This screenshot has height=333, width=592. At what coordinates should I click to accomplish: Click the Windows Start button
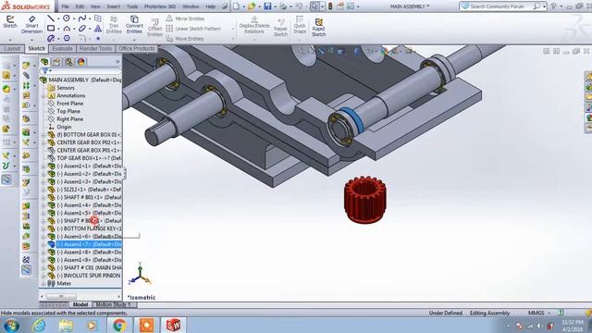pos(11,325)
